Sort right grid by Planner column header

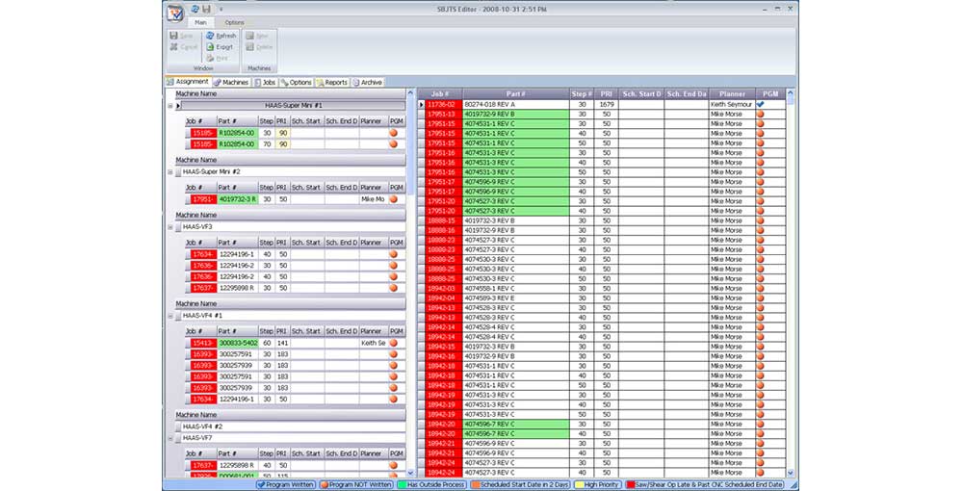coord(732,94)
